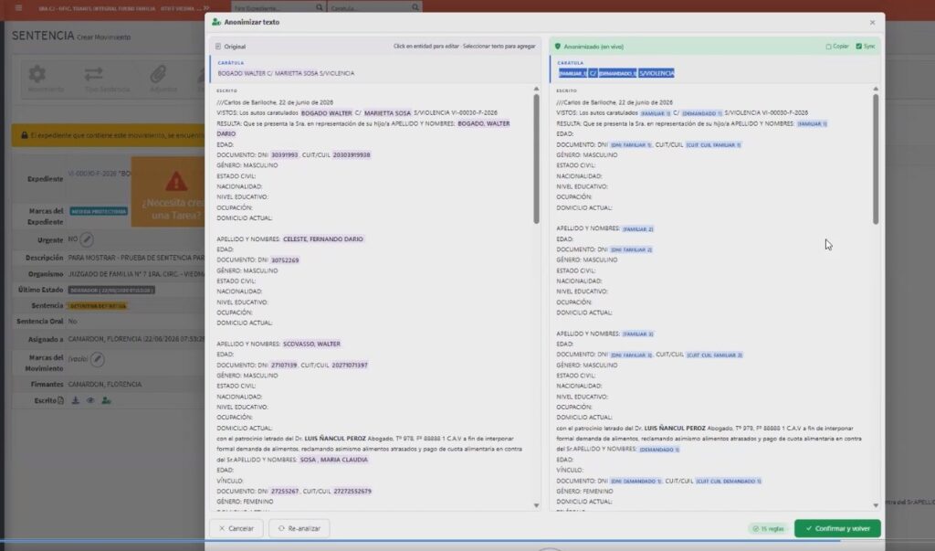Click entity BOGADO WALTER in the VISTOS line
This screenshot has height=551, width=935.
326,112
